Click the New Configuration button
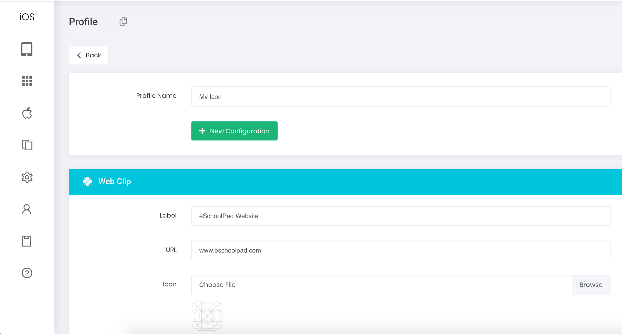The width and height of the screenshot is (622, 334). pyautogui.click(x=234, y=131)
